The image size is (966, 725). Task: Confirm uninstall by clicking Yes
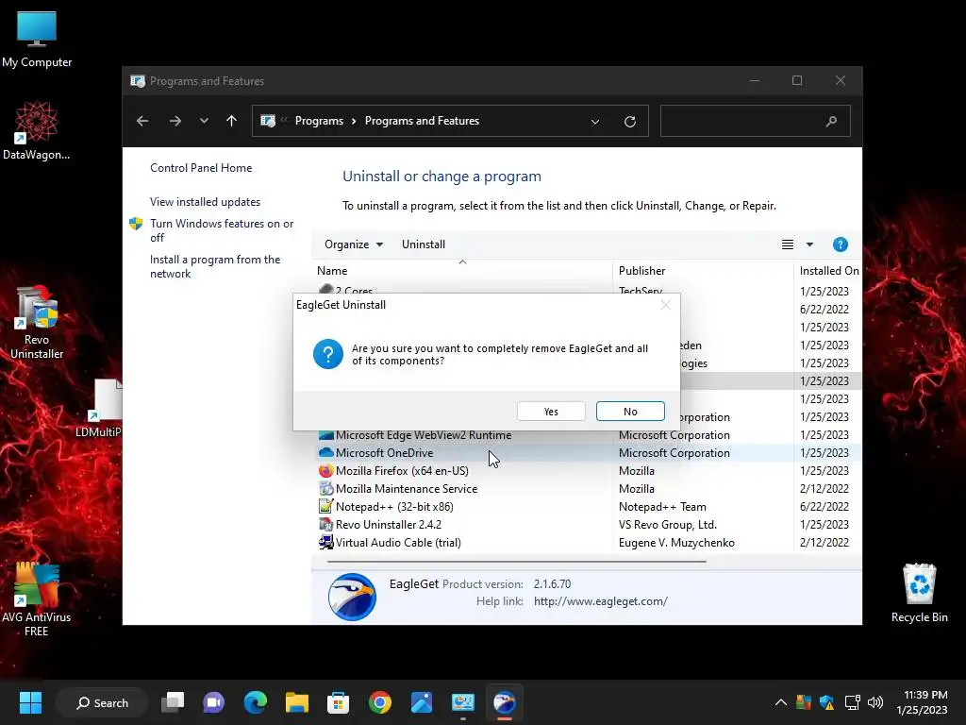pyautogui.click(x=551, y=412)
